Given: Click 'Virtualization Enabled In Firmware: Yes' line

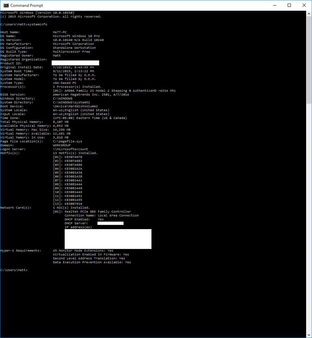Looking at the screenshot, I should [x=91, y=254].
